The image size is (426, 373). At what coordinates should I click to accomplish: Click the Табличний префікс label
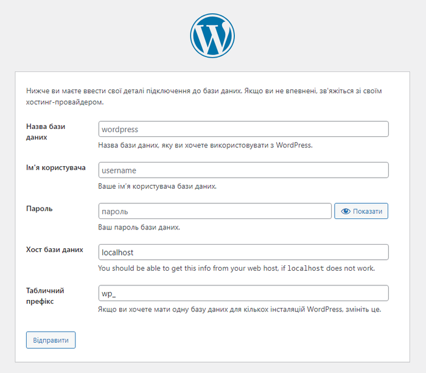tap(45, 296)
